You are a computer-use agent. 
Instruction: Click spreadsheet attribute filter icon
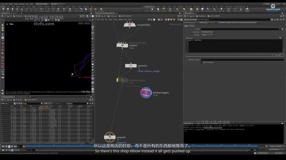coord(88,104)
